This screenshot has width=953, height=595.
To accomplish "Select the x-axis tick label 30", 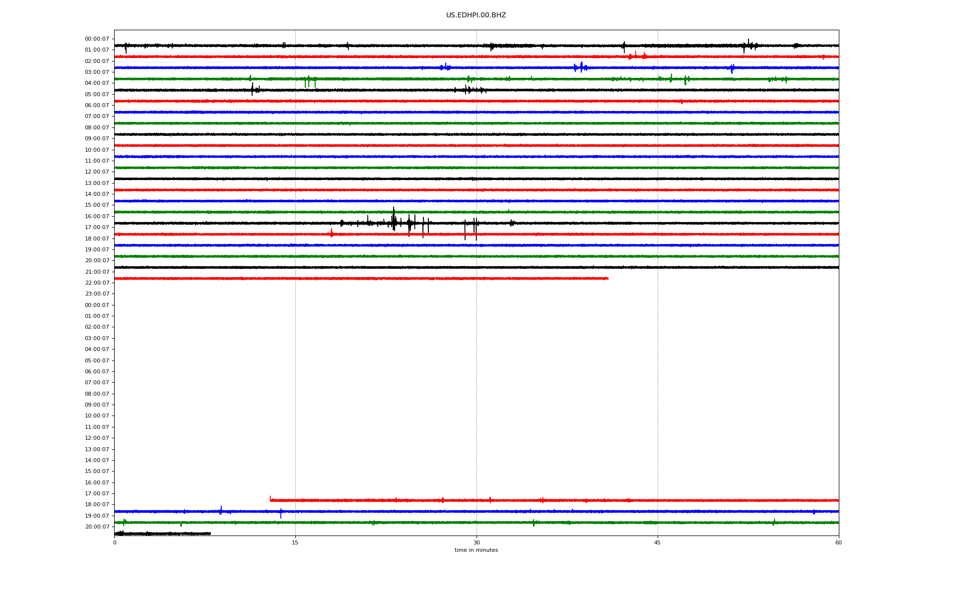I will [x=476, y=542].
